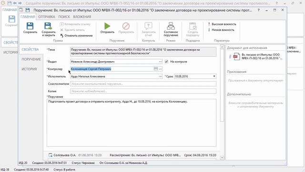Click Копировать ссылку in ribbon
The image size is (305, 172).
(x=75, y=24)
